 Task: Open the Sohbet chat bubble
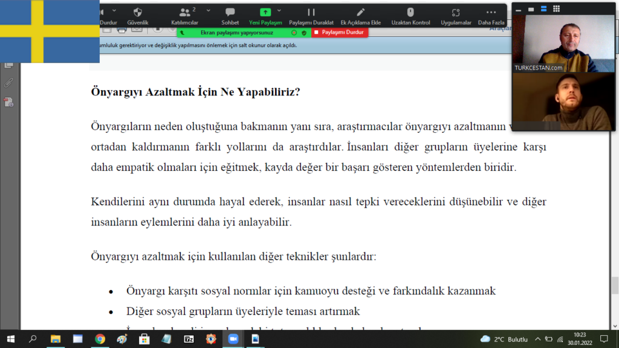[230, 16]
